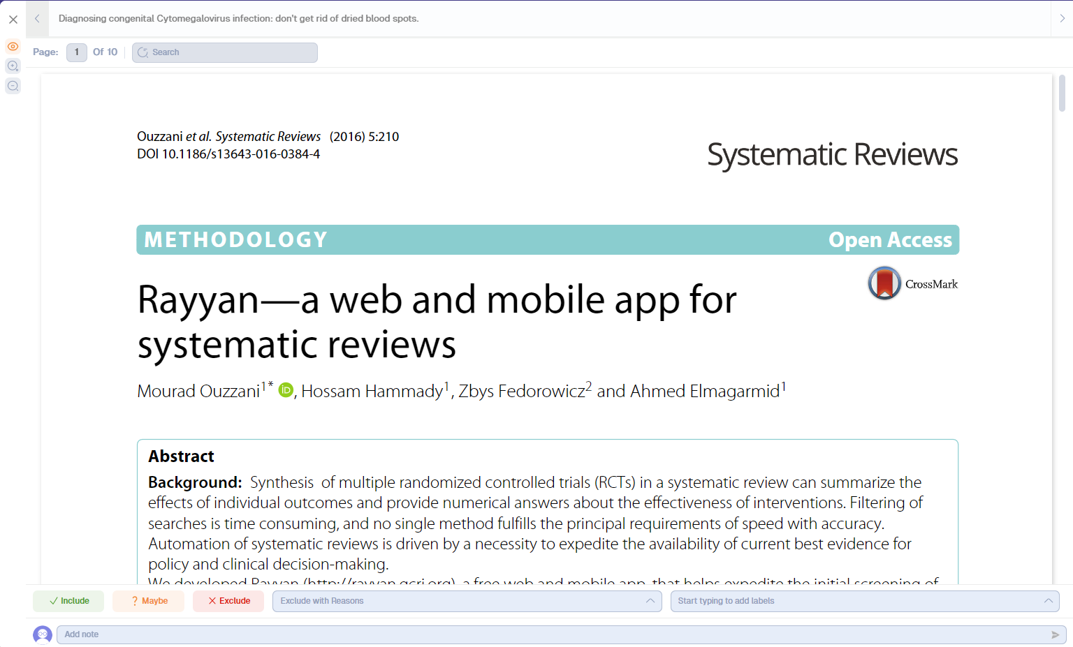The width and height of the screenshot is (1073, 647).
Task: Click the 'Of 10' page count text
Action: tap(105, 52)
